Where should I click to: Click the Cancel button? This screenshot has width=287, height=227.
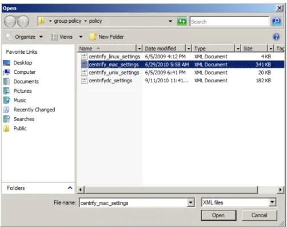[259, 216]
